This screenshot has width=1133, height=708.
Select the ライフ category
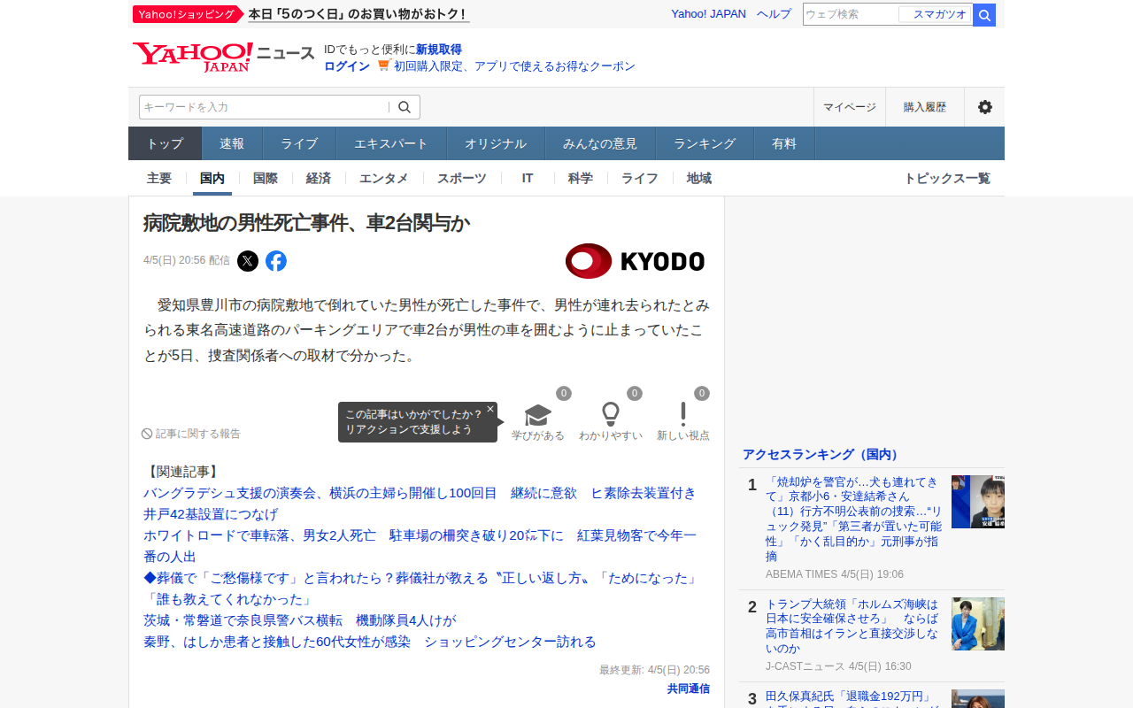click(x=640, y=178)
